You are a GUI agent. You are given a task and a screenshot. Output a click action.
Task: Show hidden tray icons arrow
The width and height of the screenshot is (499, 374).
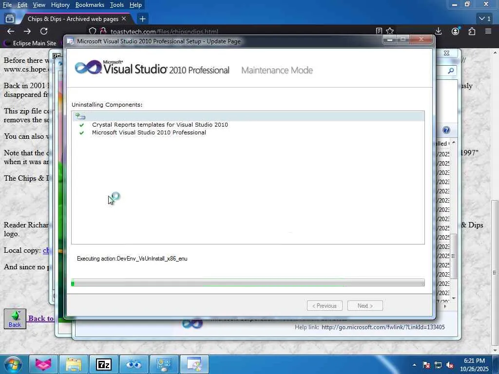(414, 365)
